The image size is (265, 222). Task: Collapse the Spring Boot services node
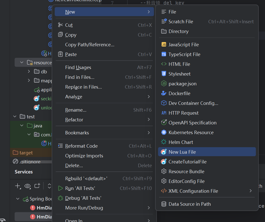(17, 199)
